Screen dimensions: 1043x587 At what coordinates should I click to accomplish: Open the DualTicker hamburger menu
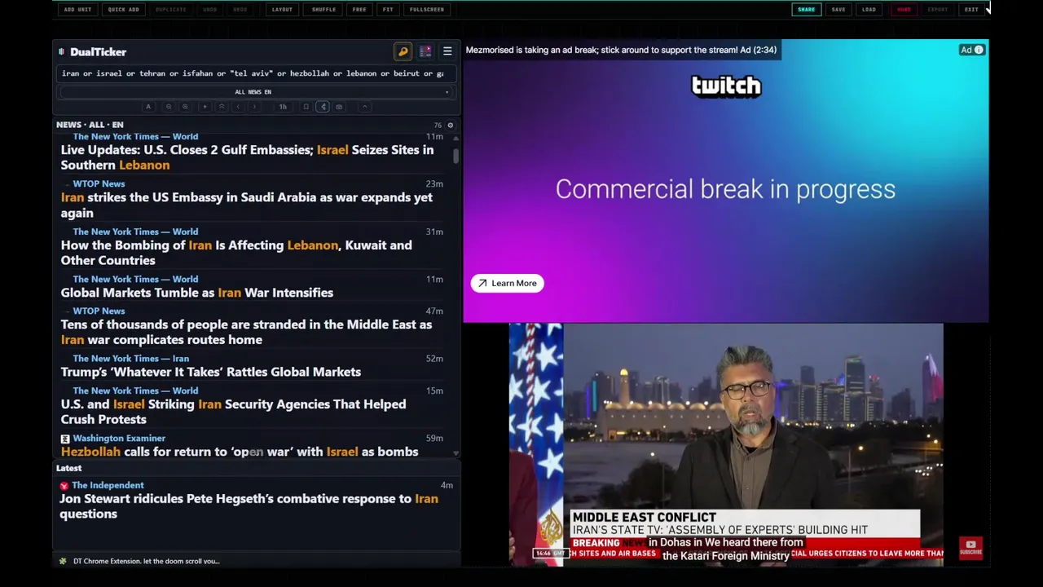pos(447,52)
